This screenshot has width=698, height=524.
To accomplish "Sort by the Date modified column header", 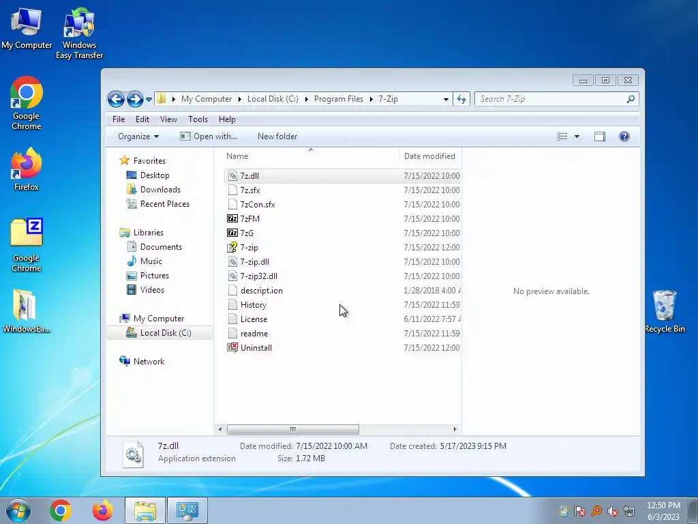I will 429,156.
